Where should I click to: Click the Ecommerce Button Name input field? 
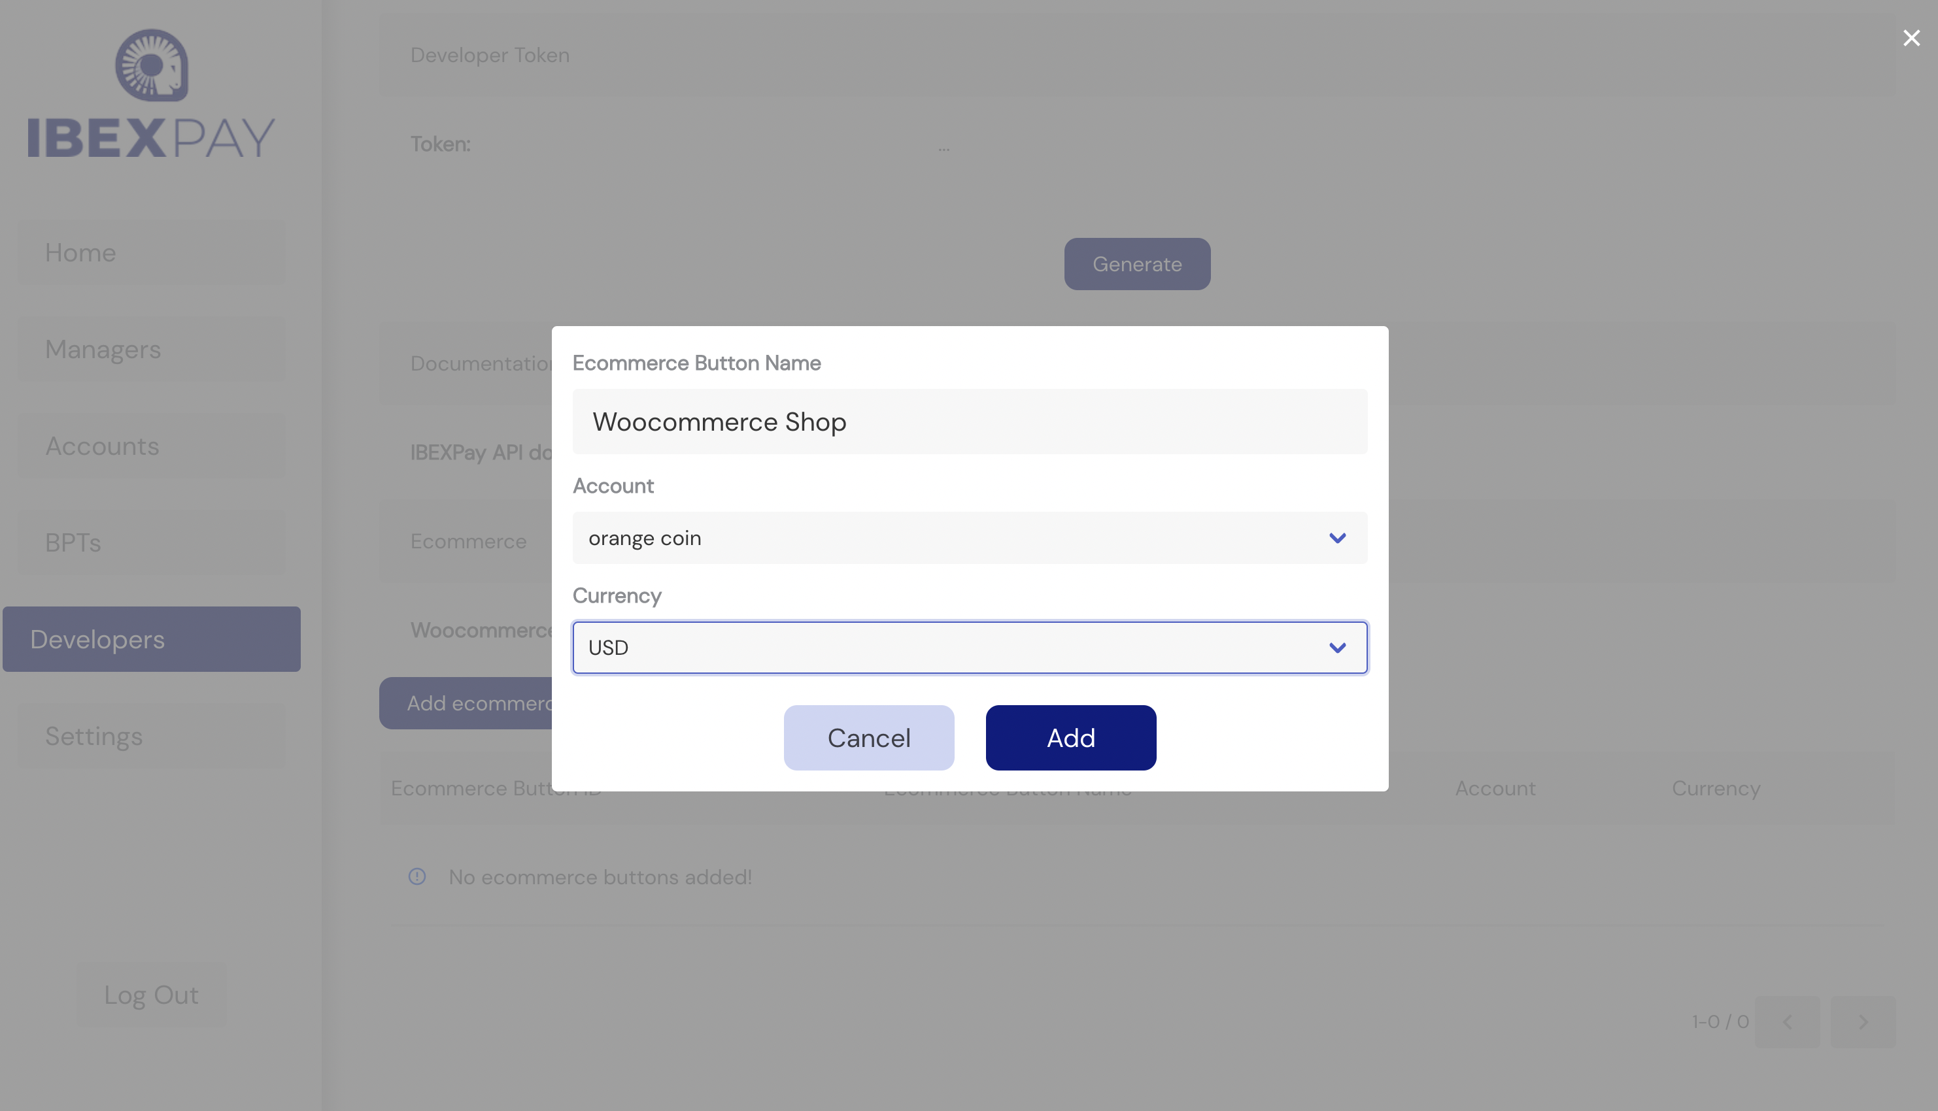click(x=970, y=422)
